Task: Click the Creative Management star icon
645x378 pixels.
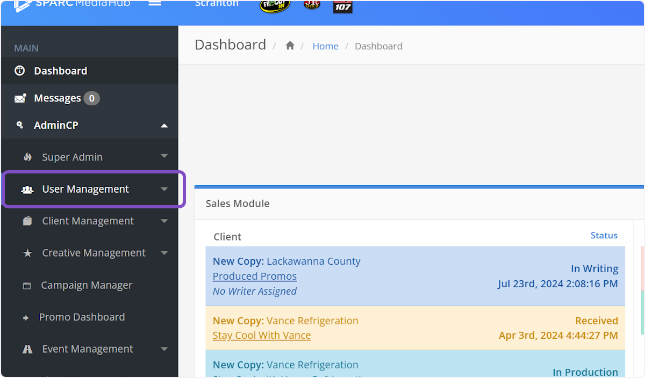Action: 27,253
